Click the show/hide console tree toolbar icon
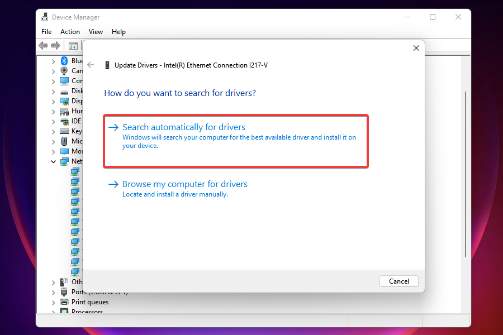Screen dimensions: 503x335 (73, 46)
